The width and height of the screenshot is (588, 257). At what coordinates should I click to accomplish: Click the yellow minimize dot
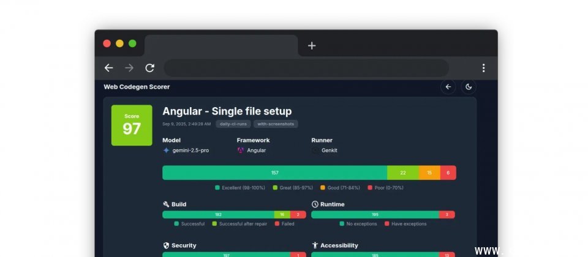[119, 43]
